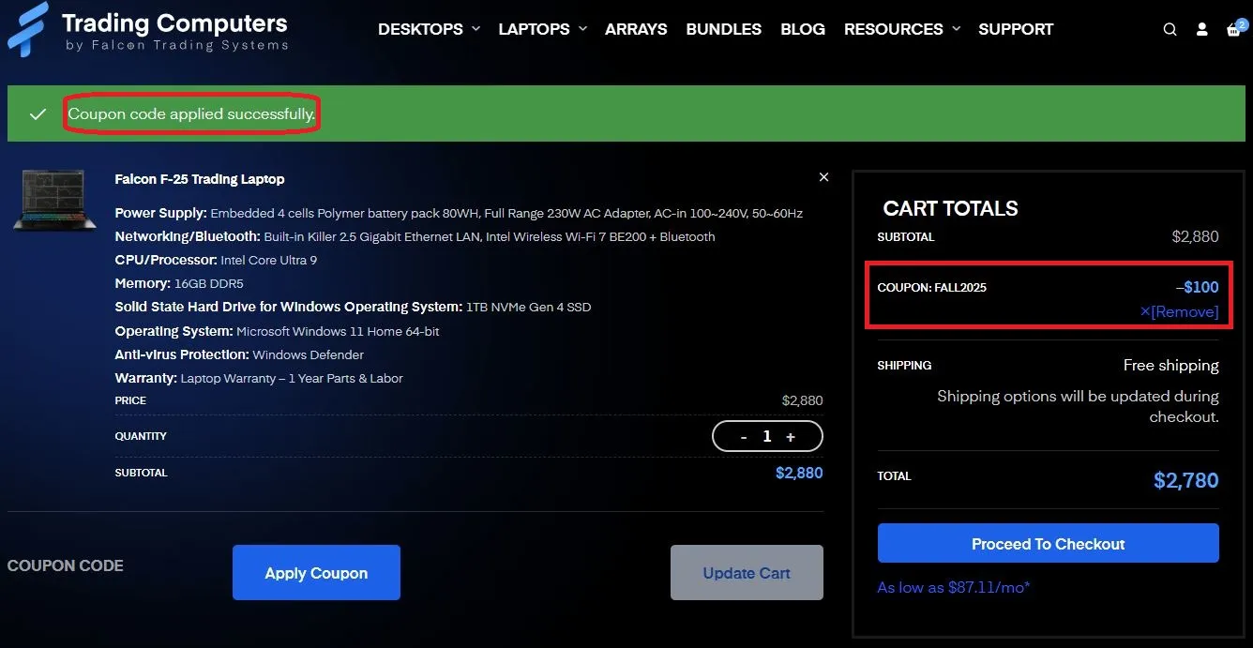The width and height of the screenshot is (1253, 648).
Task: Expand the RESOURCES menu chevron
Action: pos(956,29)
